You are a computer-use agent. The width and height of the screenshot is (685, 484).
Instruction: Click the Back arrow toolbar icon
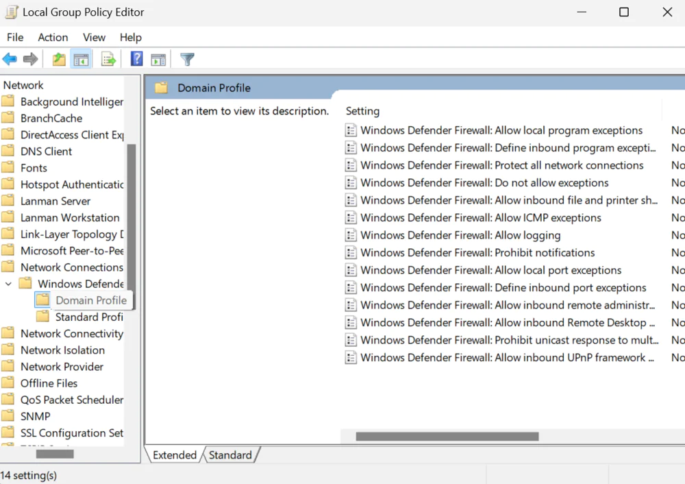(x=10, y=58)
